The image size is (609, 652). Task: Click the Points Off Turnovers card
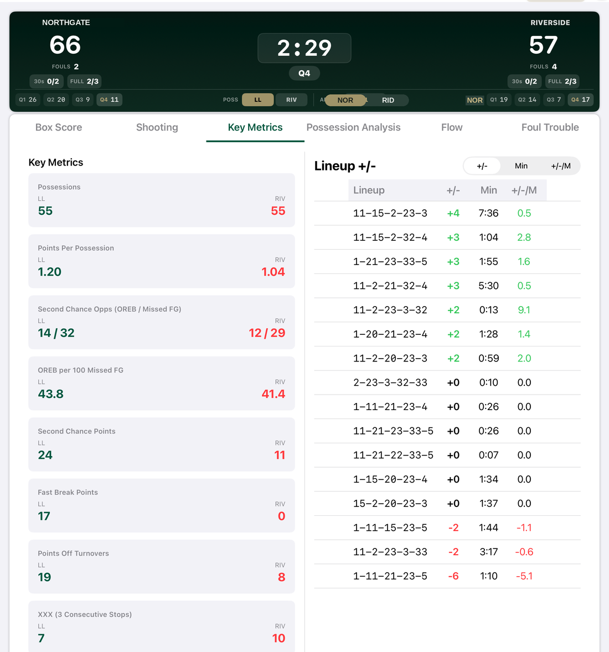click(x=162, y=567)
